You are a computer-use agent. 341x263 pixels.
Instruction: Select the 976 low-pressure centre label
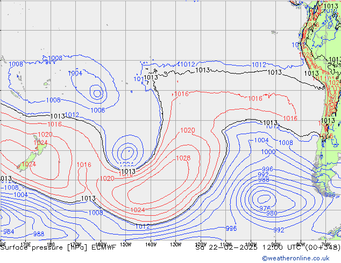pyautogui.click(x=265, y=208)
